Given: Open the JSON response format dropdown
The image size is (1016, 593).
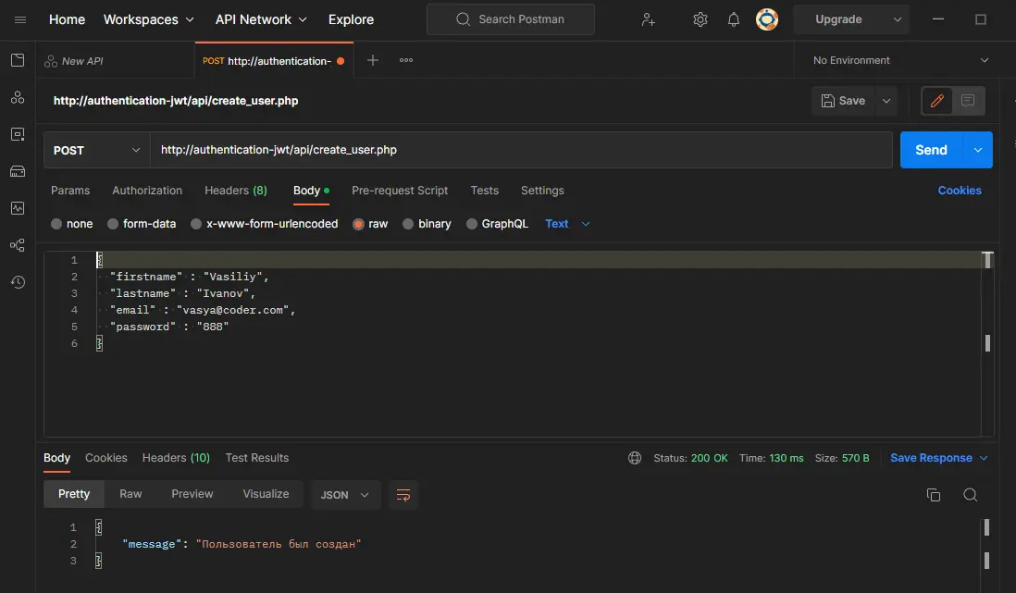Looking at the screenshot, I should [345, 495].
